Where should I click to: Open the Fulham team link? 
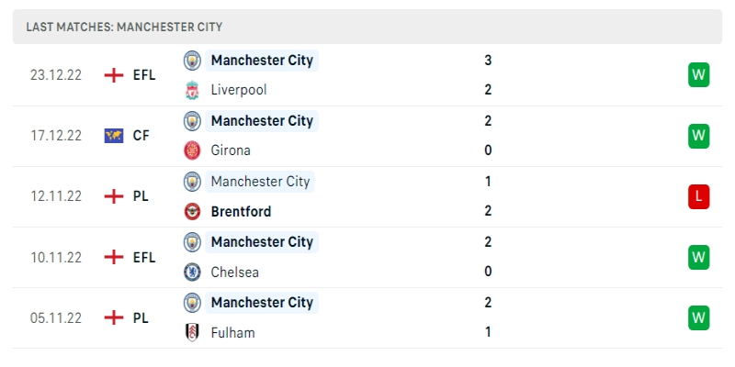coord(232,332)
